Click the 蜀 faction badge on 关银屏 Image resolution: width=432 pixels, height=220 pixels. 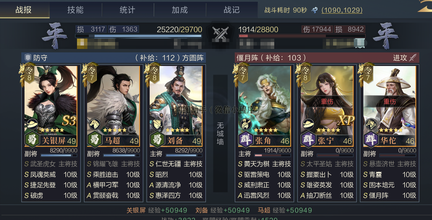[x=32, y=139]
